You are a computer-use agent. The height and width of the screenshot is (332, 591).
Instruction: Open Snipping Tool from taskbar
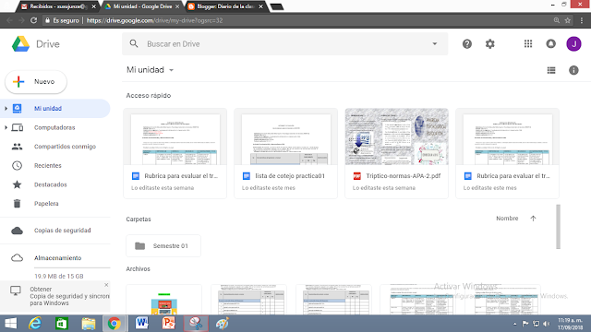pyautogui.click(x=196, y=324)
